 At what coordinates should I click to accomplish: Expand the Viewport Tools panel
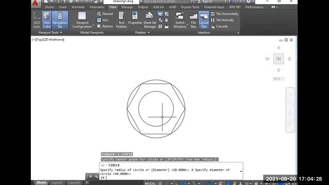(50, 33)
